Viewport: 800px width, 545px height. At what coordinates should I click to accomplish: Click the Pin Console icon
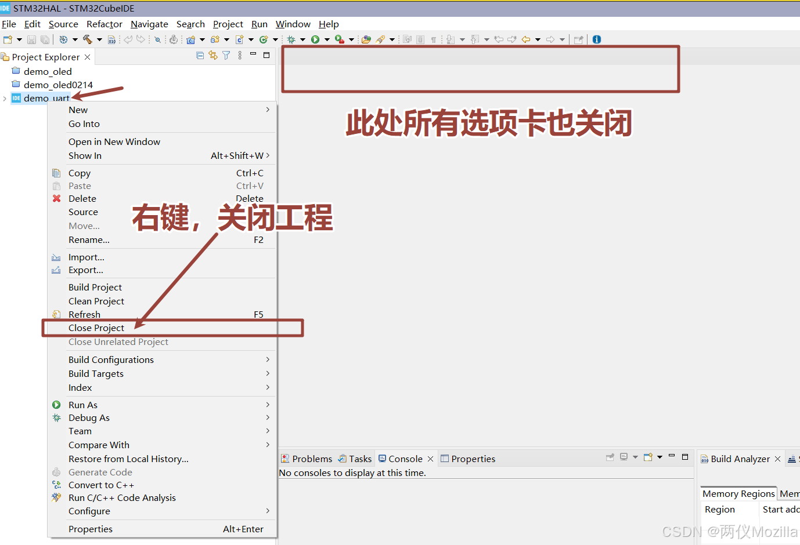[x=610, y=457]
